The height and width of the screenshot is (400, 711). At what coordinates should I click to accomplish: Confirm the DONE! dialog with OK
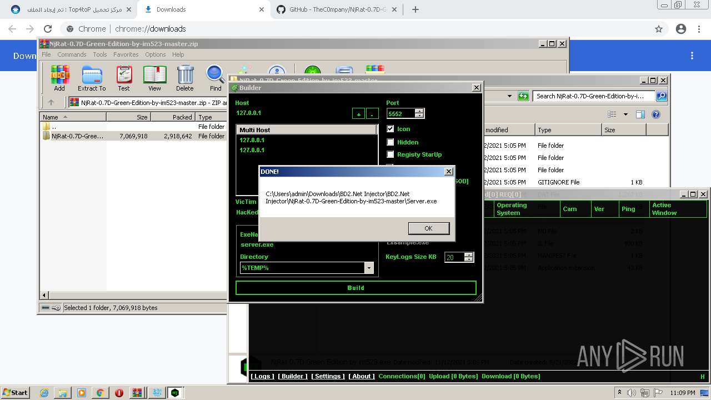point(428,228)
